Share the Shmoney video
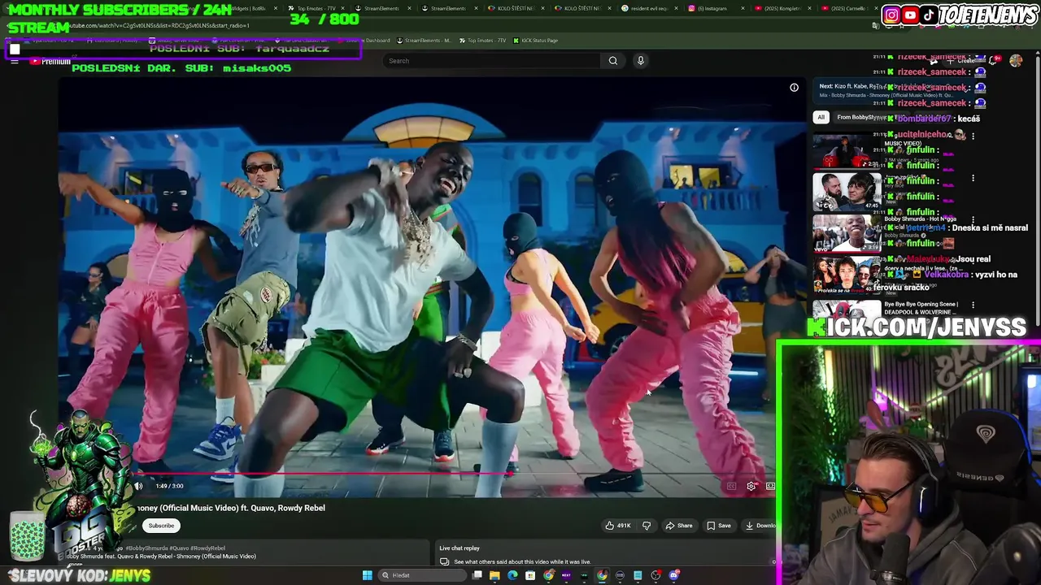Screen dimensions: 1041x585 point(679,526)
